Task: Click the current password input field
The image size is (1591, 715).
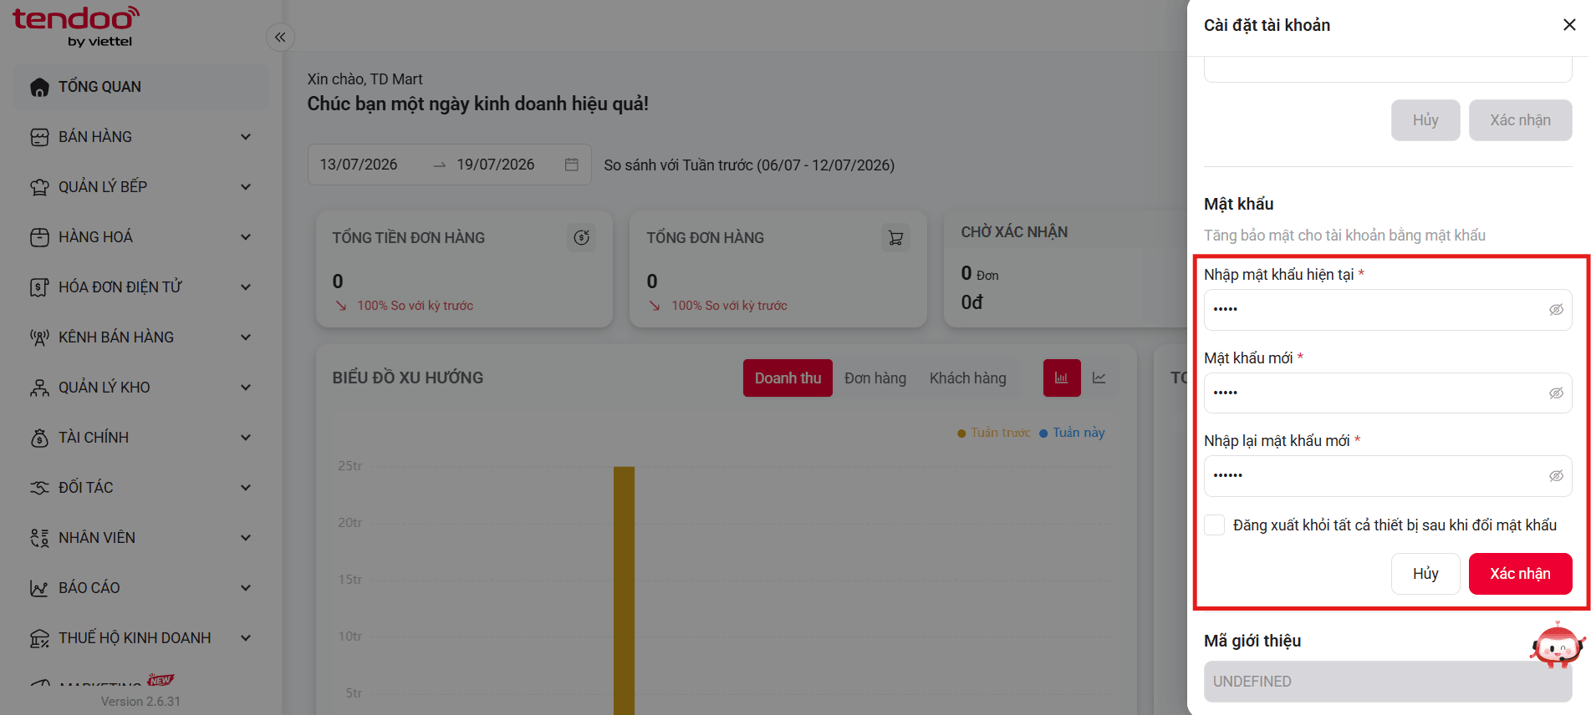Action: (x=1388, y=310)
